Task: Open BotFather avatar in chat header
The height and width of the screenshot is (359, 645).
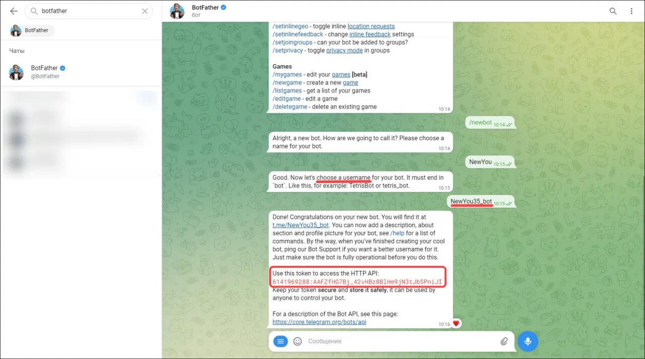Action: (x=177, y=11)
